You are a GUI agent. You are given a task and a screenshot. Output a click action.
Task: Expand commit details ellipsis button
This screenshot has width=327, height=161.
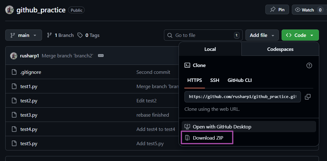[101, 56]
